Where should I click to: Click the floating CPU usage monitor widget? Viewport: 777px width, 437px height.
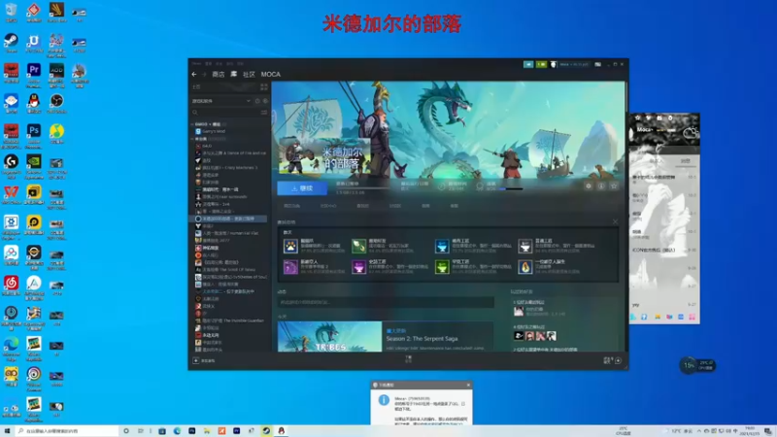[697, 365]
